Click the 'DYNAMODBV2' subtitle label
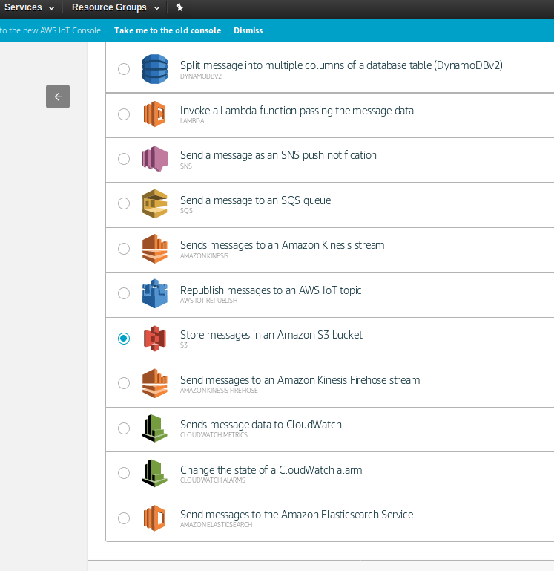Screen dimensions: 554x571 tap(201, 76)
